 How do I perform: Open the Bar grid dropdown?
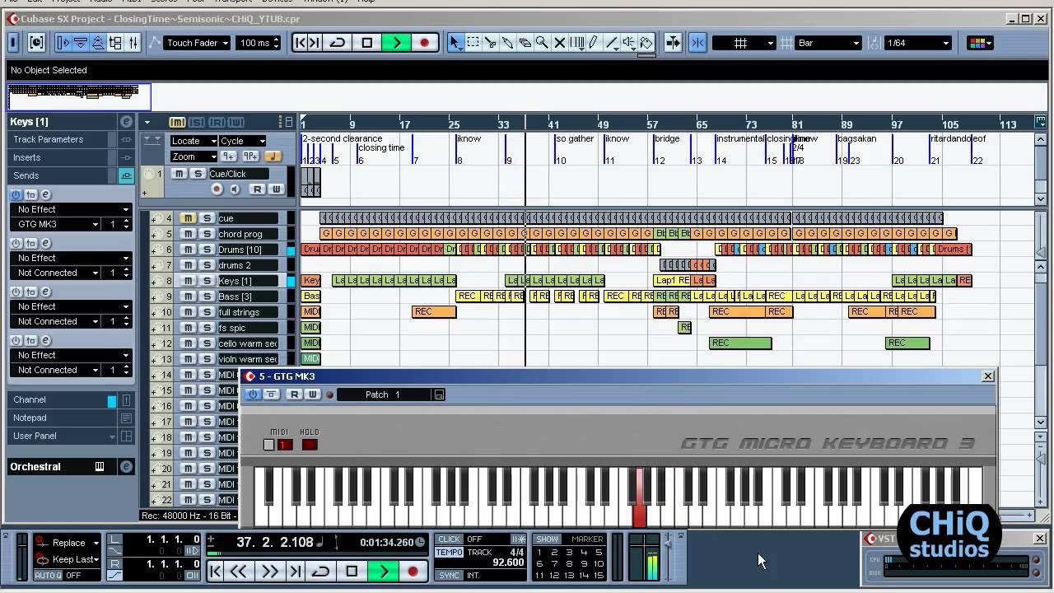[829, 43]
